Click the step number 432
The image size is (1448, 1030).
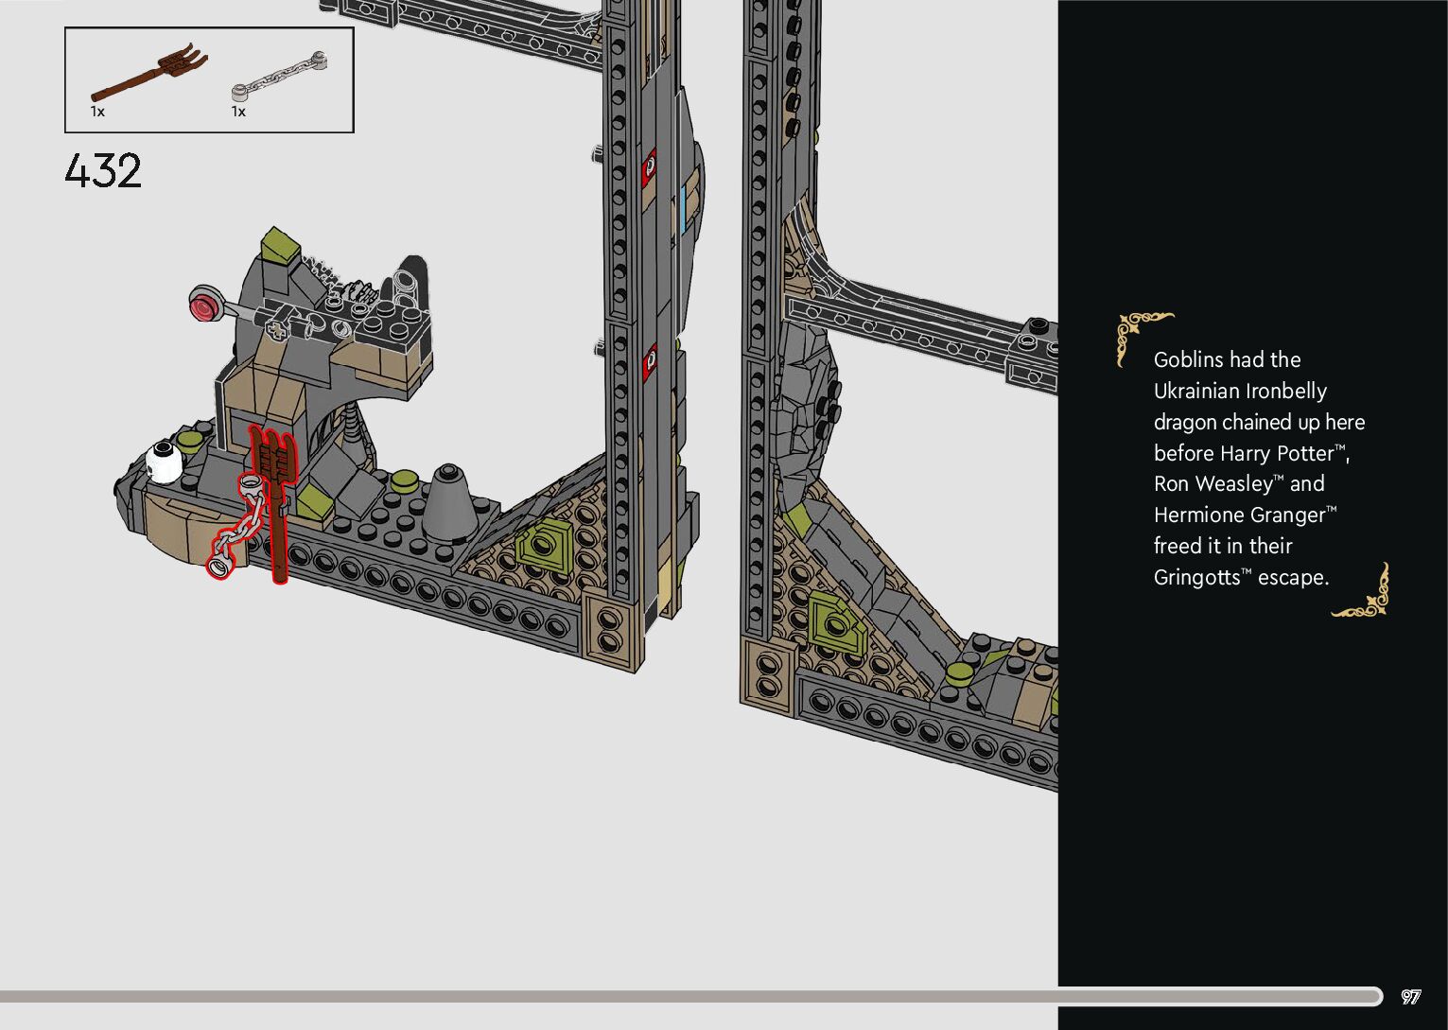(x=103, y=171)
